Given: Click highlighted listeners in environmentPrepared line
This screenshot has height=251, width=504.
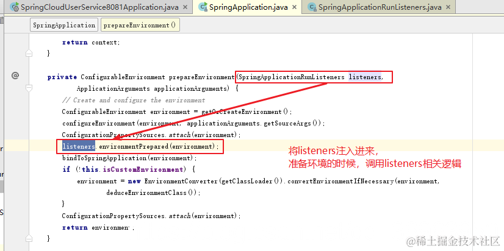Looking at the screenshot, I should coord(79,146).
